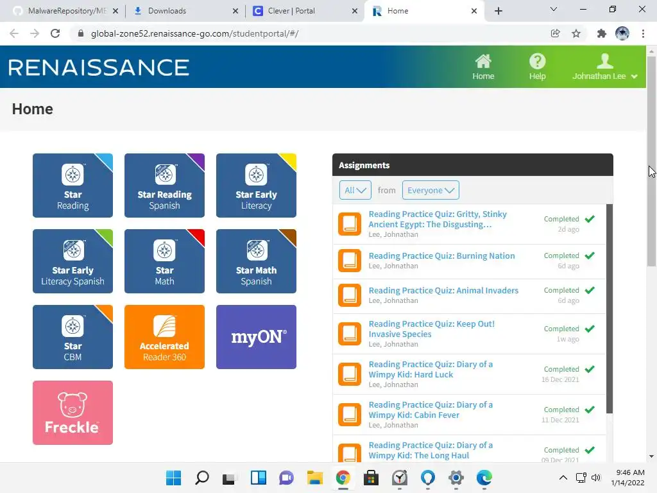Click book icon for Keep Out quiz
The height and width of the screenshot is (493, 657).
pyautogui.click(x=350, y=333)
